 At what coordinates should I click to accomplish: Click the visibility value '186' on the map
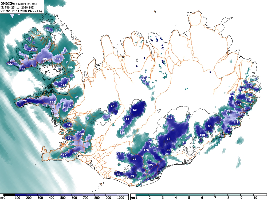[242, 89]
